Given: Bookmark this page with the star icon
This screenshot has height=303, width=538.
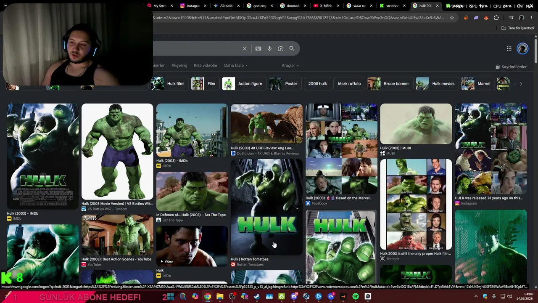Looking at the screenshot, I should pyautogui.click(x=452, y=18).
